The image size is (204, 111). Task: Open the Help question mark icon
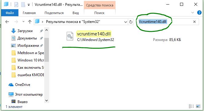[x=199, y=13]
